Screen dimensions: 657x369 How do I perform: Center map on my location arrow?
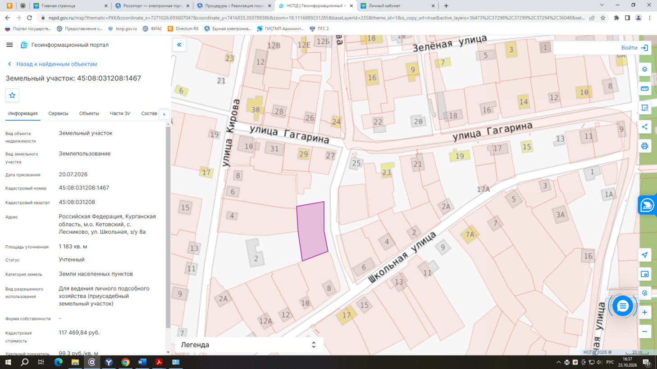pyautogui.click(x=645, y=255)
